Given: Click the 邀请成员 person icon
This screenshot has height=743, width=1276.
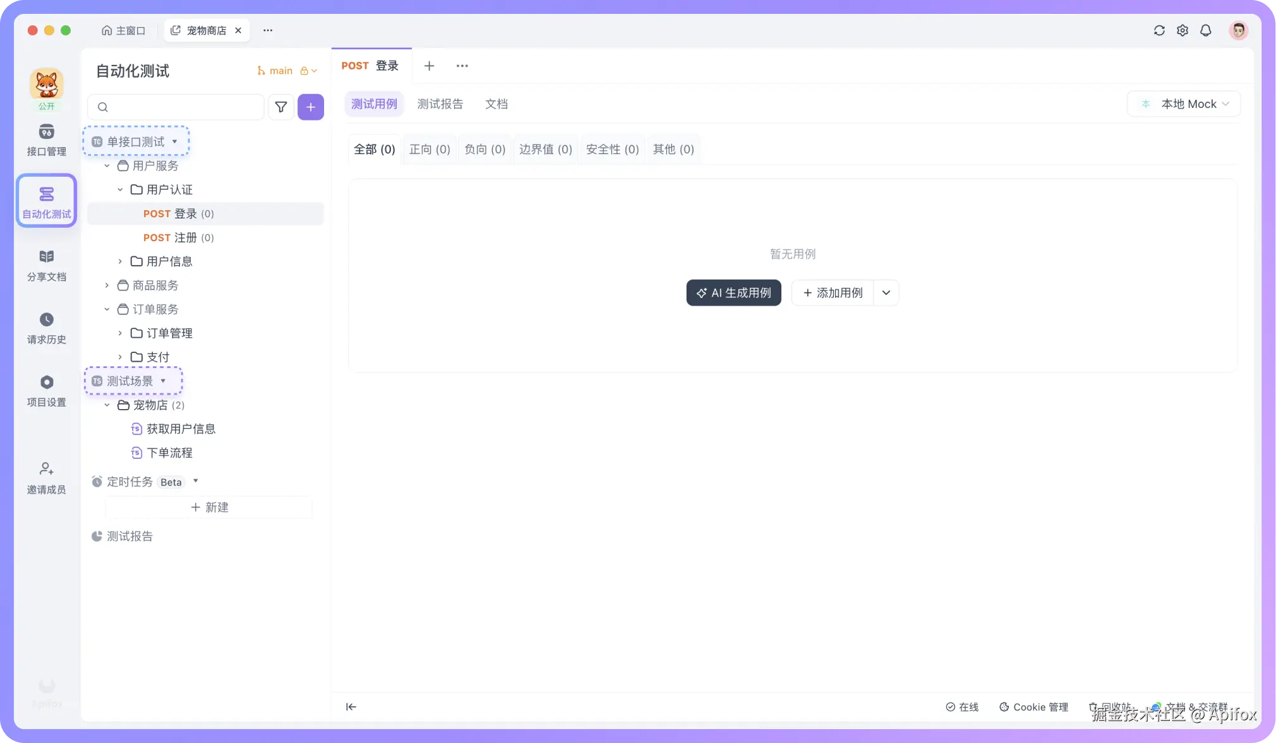Looking at the screenshot, I should [x=46, y=469].
